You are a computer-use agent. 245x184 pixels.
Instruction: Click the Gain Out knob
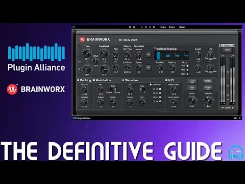[208, 100]
